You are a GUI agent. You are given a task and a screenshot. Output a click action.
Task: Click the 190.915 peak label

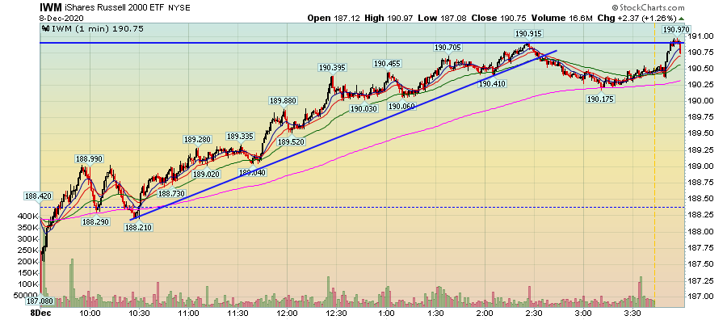tap(528, 33)
